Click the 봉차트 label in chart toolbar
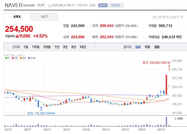187x134 pixels. coord(128,47)
